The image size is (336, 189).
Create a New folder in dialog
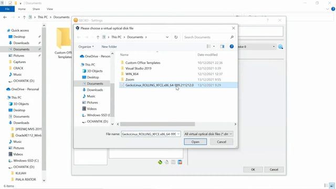[109, 47]
